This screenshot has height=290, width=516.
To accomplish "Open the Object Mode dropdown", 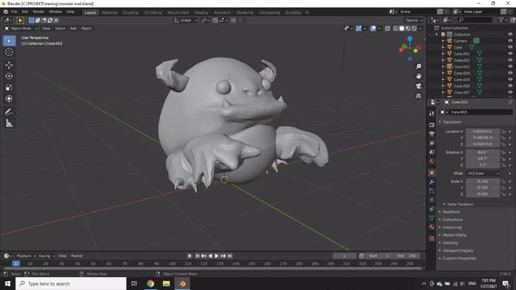I will point(21,28).
